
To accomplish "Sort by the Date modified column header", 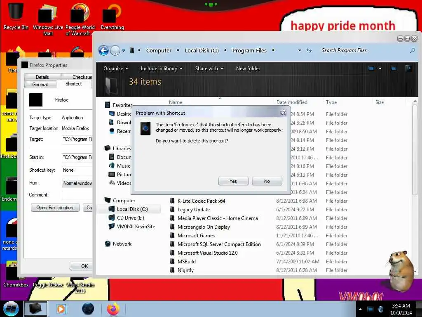I will [x=292, y=102].
